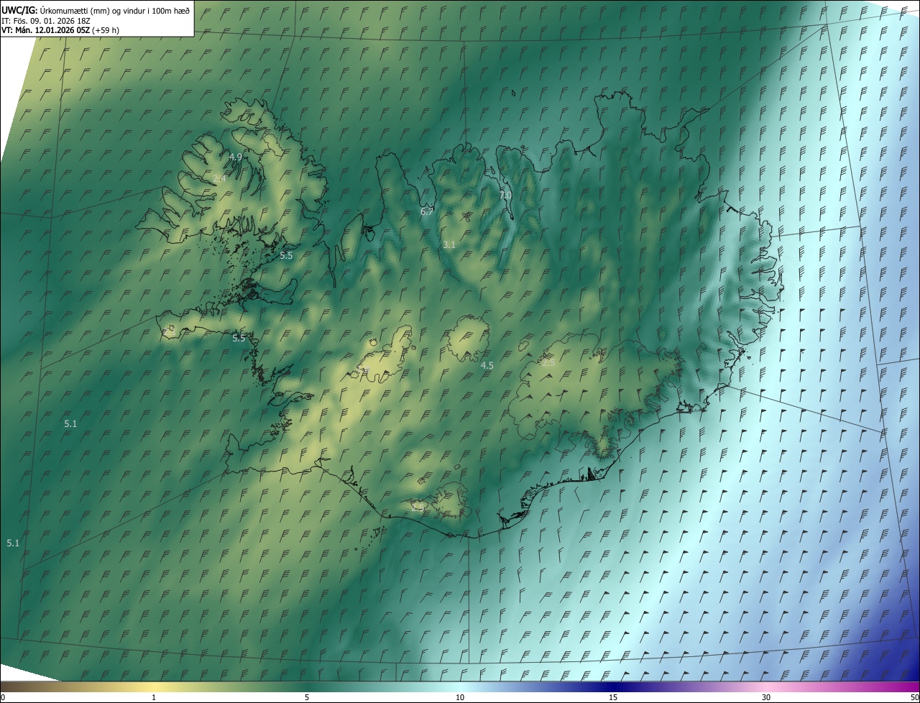Click the 5 tick label on the color scale
Screen dimensions: 920x703
(x=307, y=697)
